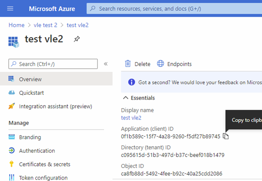
Task: Open the Overview menu item
Action: tap(30, 79)
